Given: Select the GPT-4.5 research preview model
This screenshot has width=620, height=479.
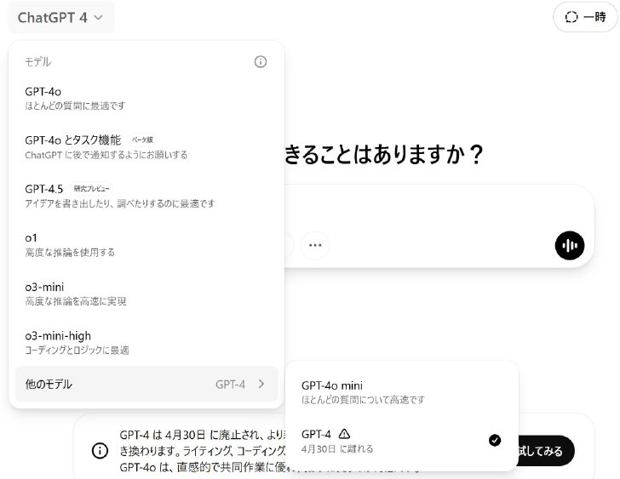Looking at the screenshot, I should click(146, 196).
